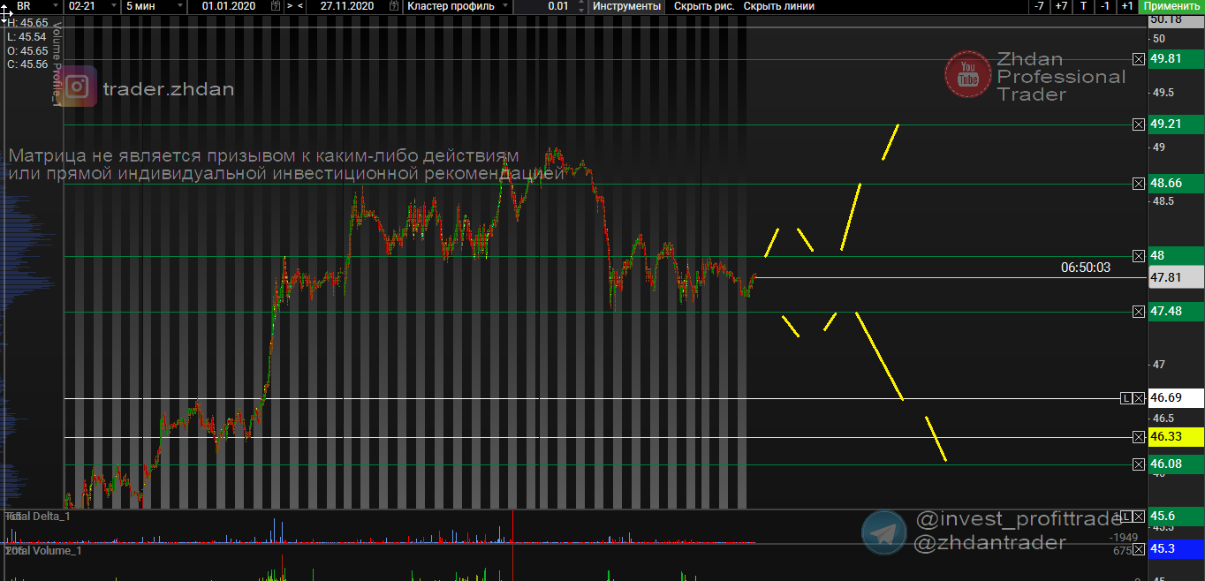Click the T toolbar button
Screen dimensions: 1205x581
tap(1083, 6)
